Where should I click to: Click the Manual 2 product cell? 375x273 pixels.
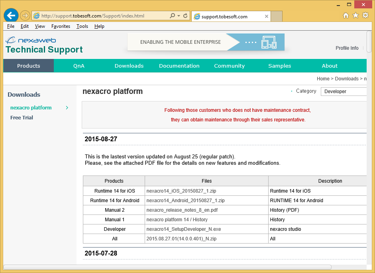[x=114, y=210]
